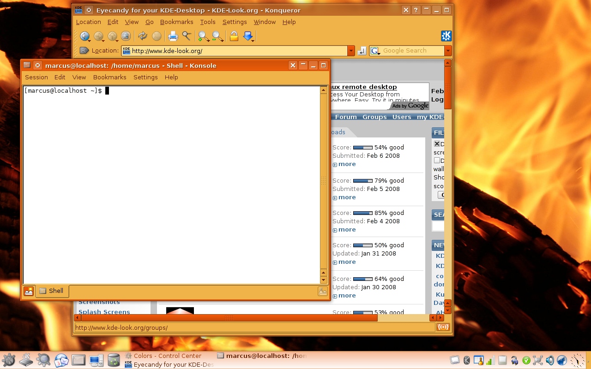Image resolution: width=591 pixels, height=369 pixels.
Task: Open the 'nux remote desktop' ad link
Action: point(363,87)
